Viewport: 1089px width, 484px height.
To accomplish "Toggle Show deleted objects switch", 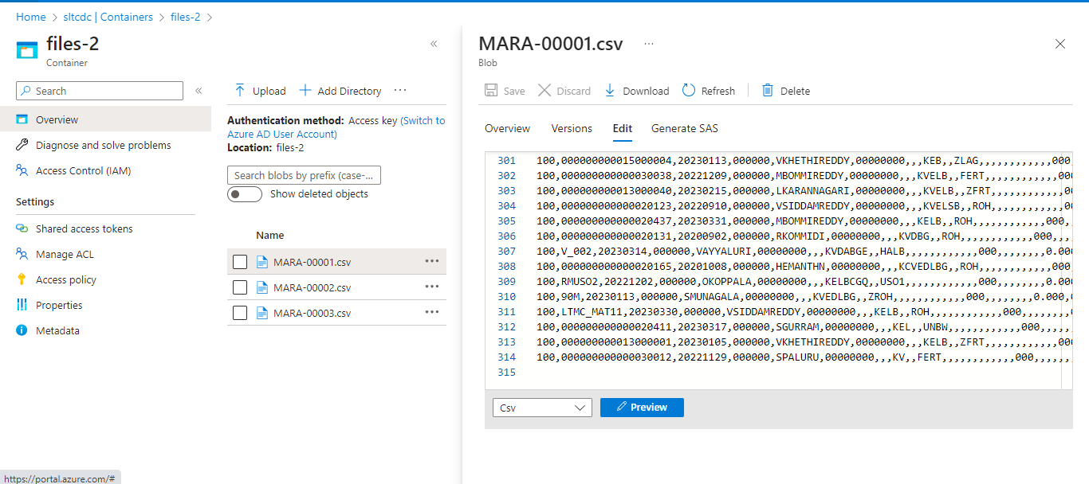I will (x=244, y=194).
